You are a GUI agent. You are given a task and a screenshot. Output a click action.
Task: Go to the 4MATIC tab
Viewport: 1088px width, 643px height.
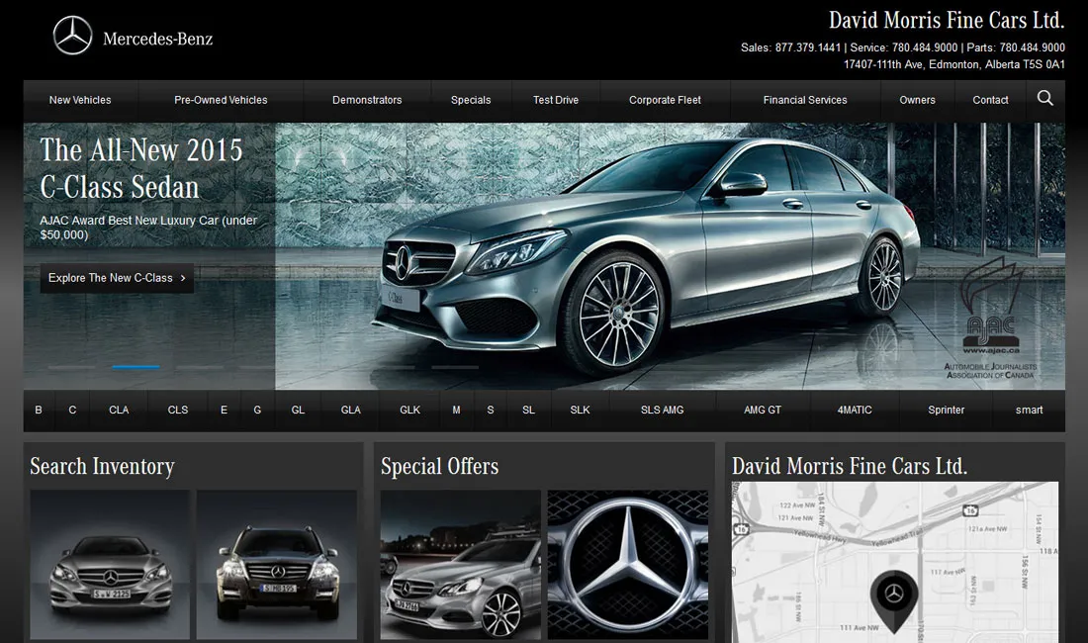point(855,410)
